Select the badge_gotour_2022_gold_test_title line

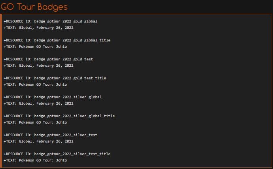(55, 78)
